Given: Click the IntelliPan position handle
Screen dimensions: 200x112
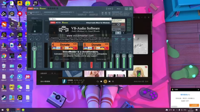Looking at the screenshot, I should [35, 31].
